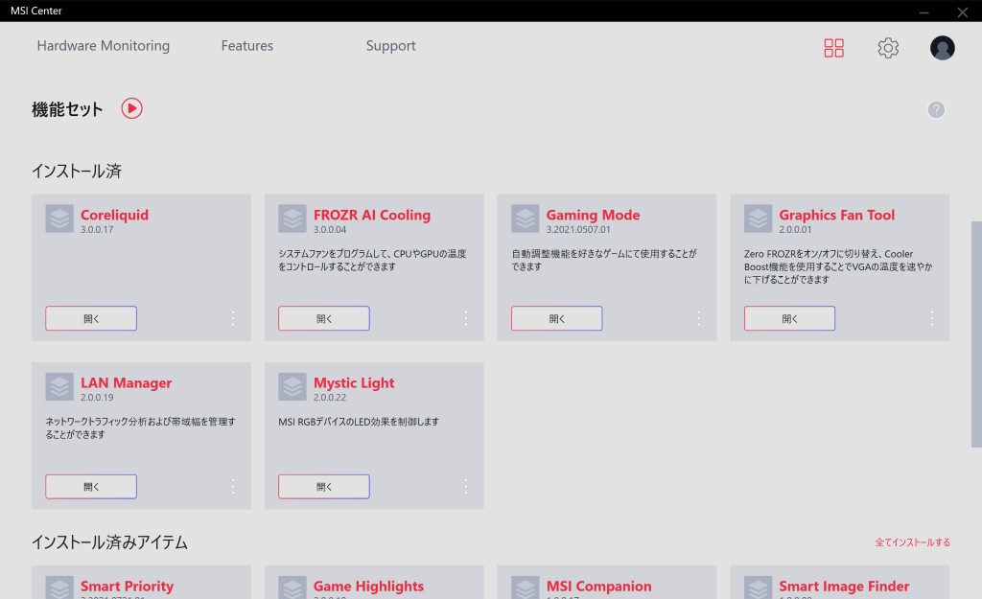
Task: Play the 機能セット intro video
Action: pos(131,108)
